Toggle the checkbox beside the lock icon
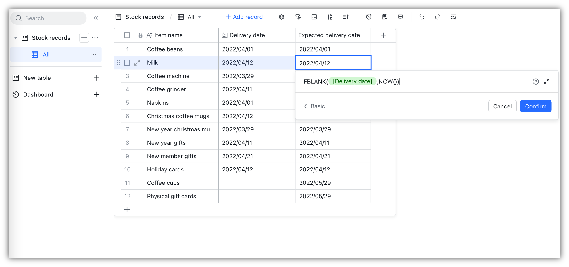This screenshot has height=267, width=569. pos(127,35)
